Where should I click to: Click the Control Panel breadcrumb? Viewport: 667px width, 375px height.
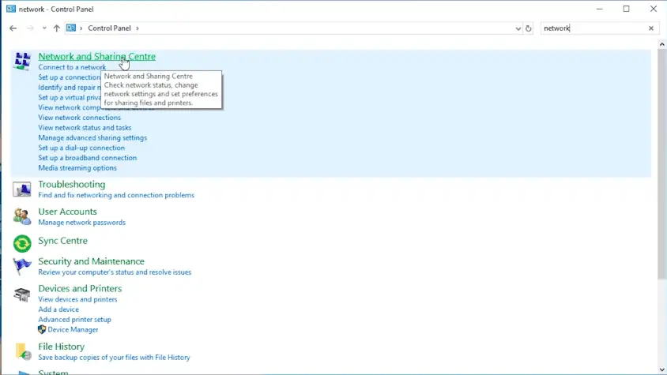[109, 28]
